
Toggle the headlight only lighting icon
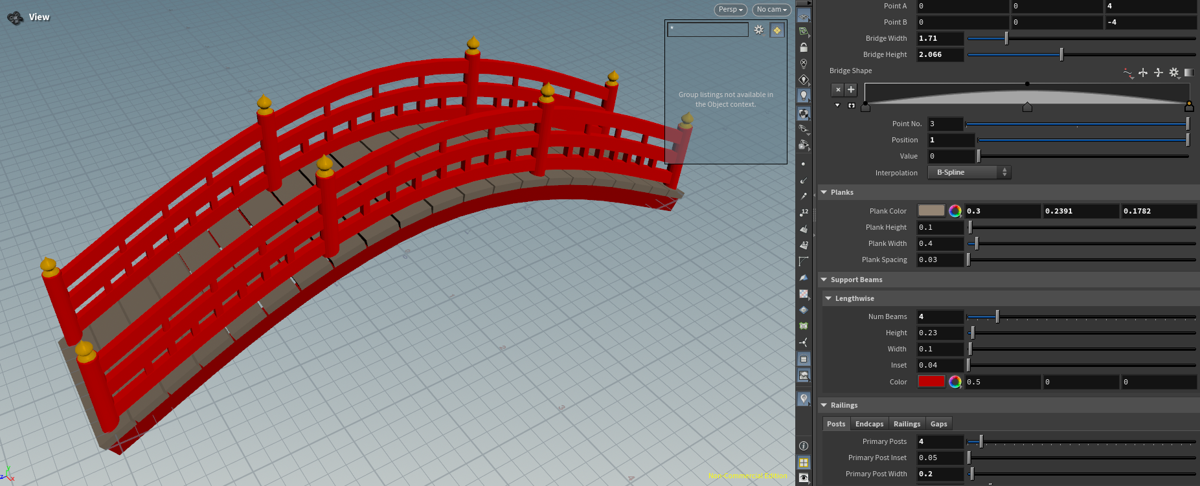click(804, 80)
